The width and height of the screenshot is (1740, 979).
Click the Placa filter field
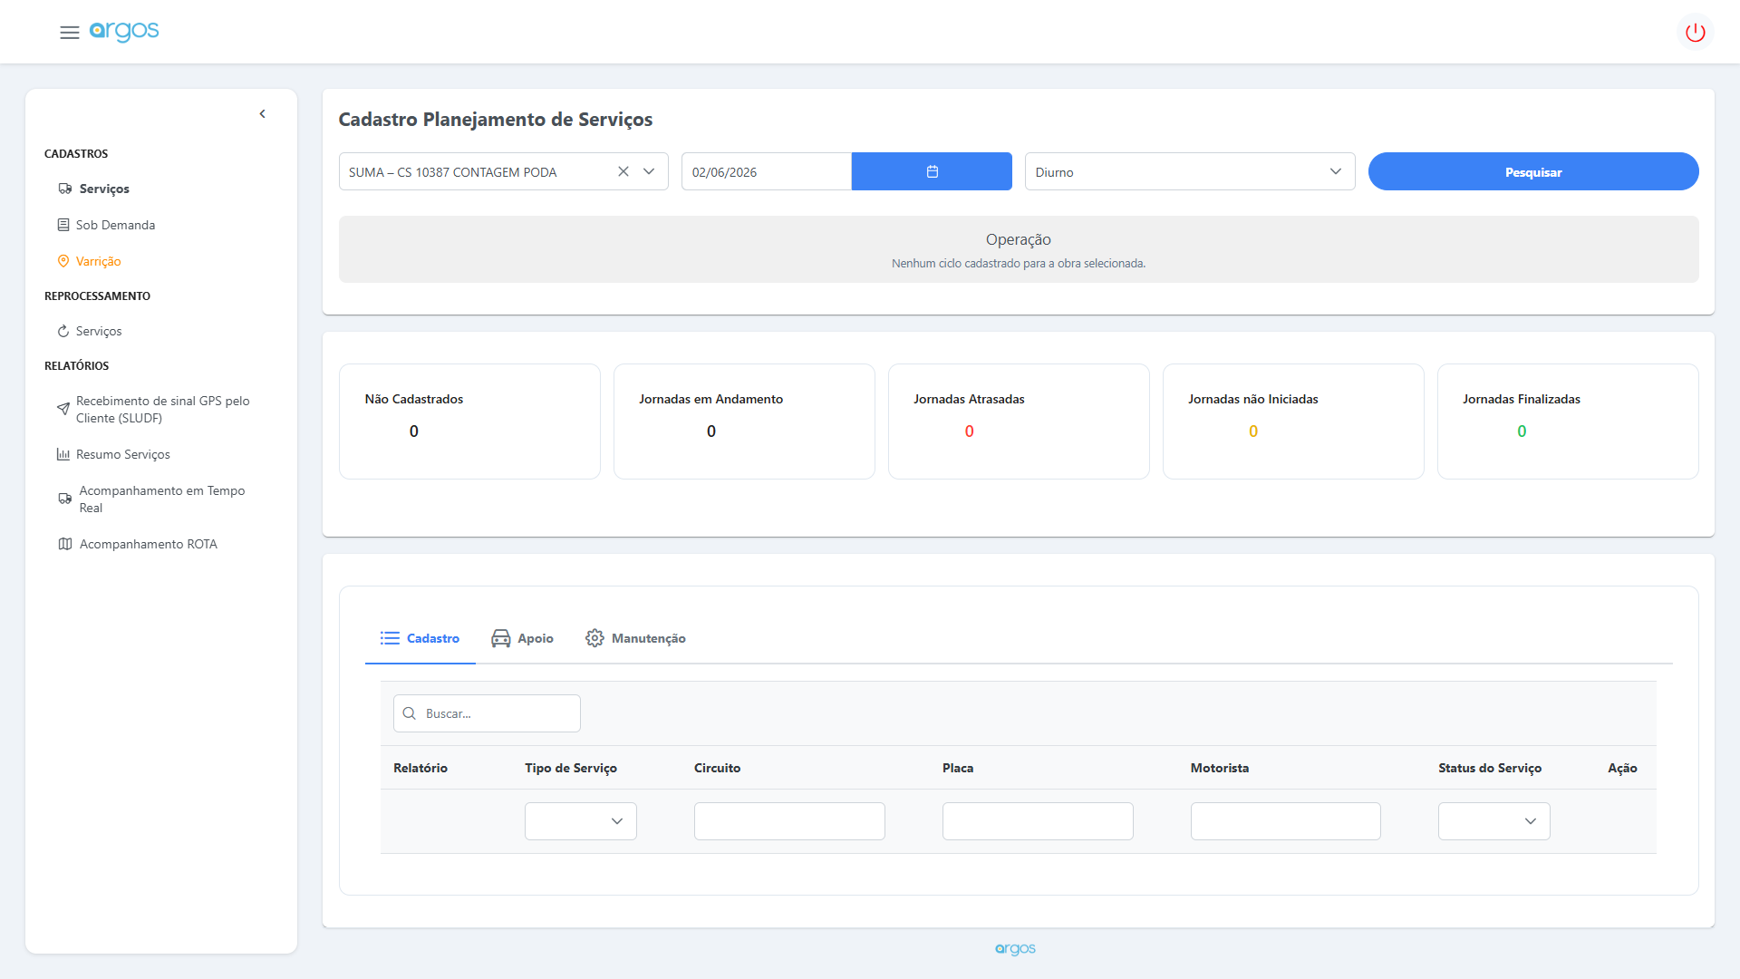click(x=1038, y=821)
